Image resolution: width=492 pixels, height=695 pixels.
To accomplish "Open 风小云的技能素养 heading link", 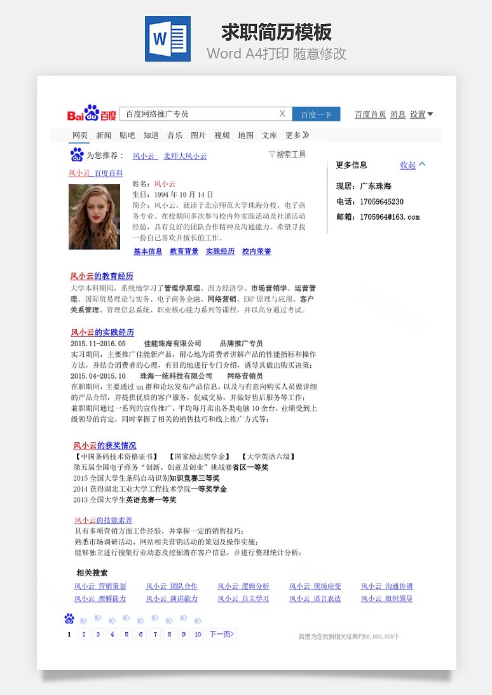I will click(x=104, y=520).
